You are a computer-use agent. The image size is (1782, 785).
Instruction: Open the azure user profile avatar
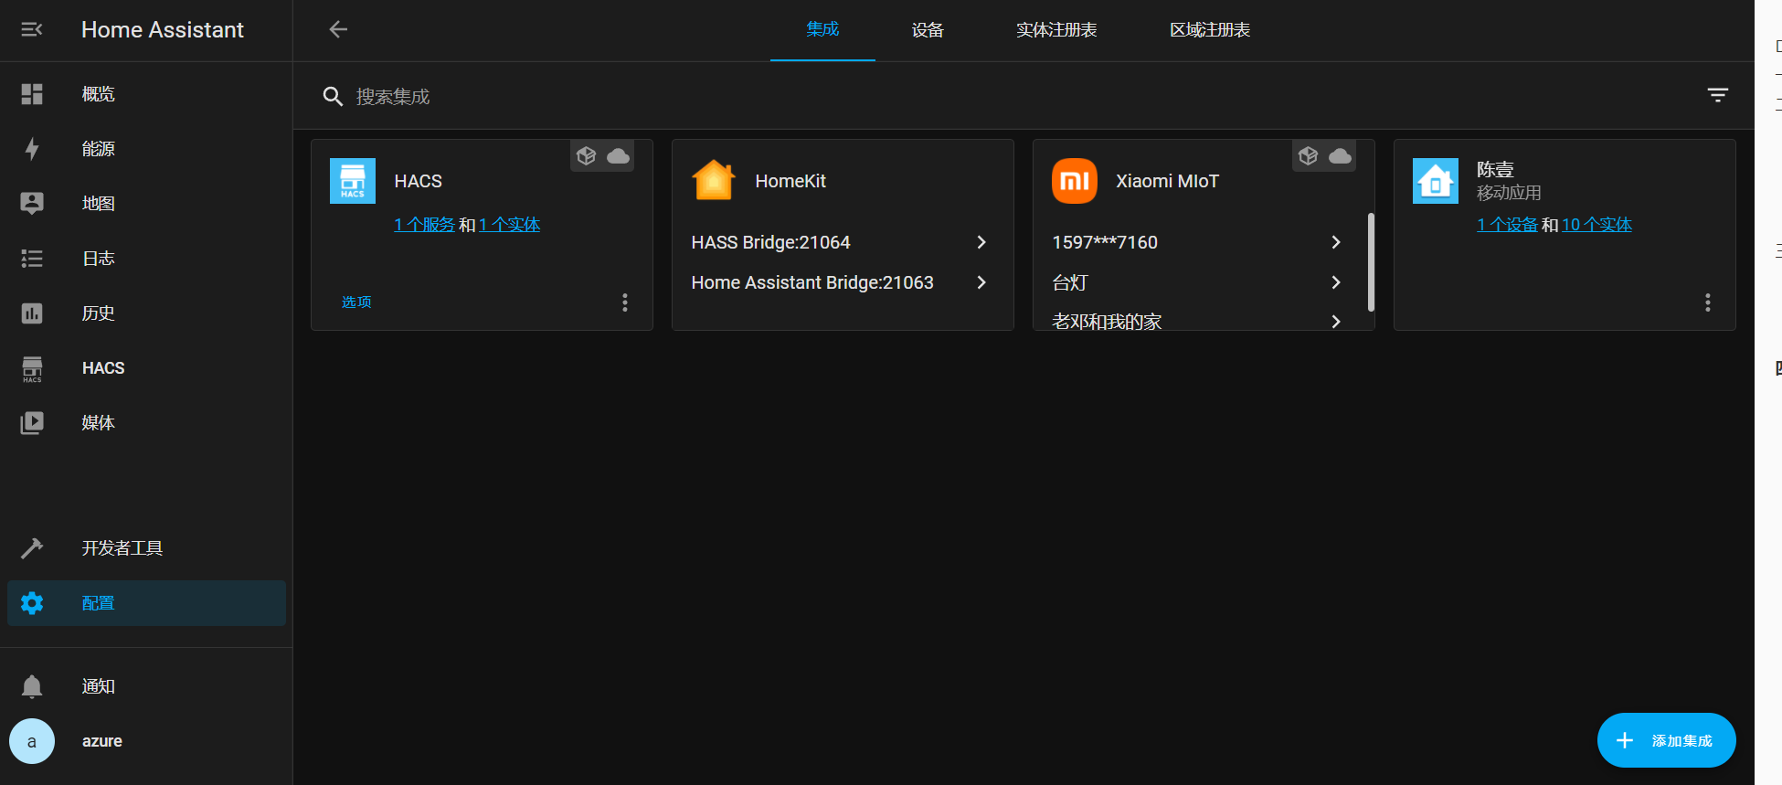(32, 741)
